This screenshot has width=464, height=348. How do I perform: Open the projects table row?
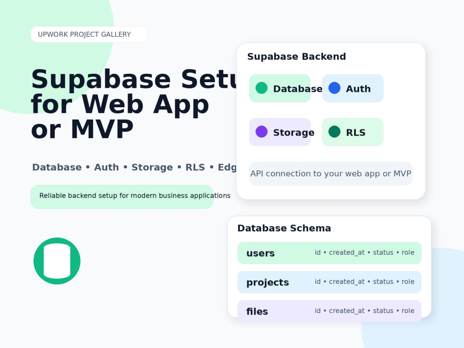329,282
